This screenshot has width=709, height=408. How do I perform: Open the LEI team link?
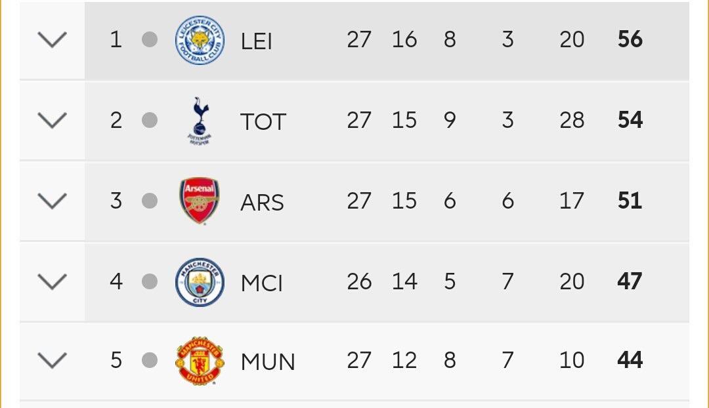point(256,41)
